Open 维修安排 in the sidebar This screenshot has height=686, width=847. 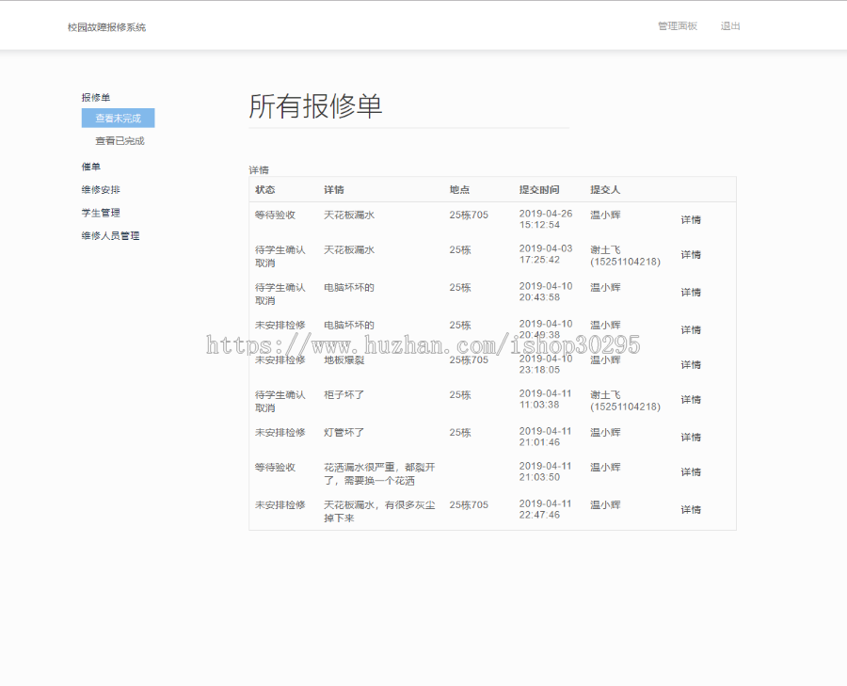101,189
